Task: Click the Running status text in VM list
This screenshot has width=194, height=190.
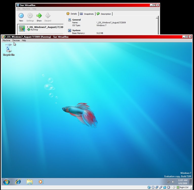Action: 34,30
